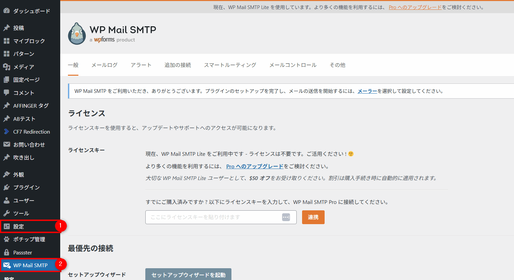The image size is (514, 280).
Task: Click the パターン grid icon
Action: [x=6, y=54]
